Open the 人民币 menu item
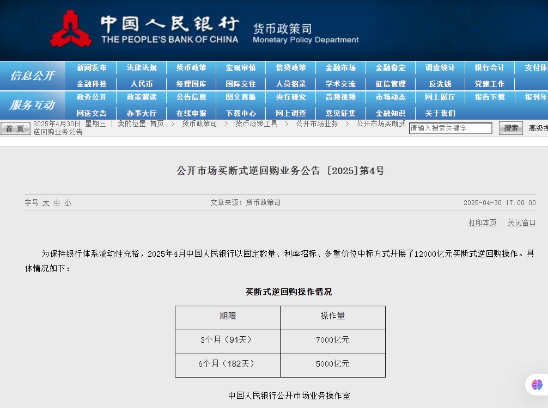Image resolution: width=548 pixels, height=408 pixels. (142, 84)
